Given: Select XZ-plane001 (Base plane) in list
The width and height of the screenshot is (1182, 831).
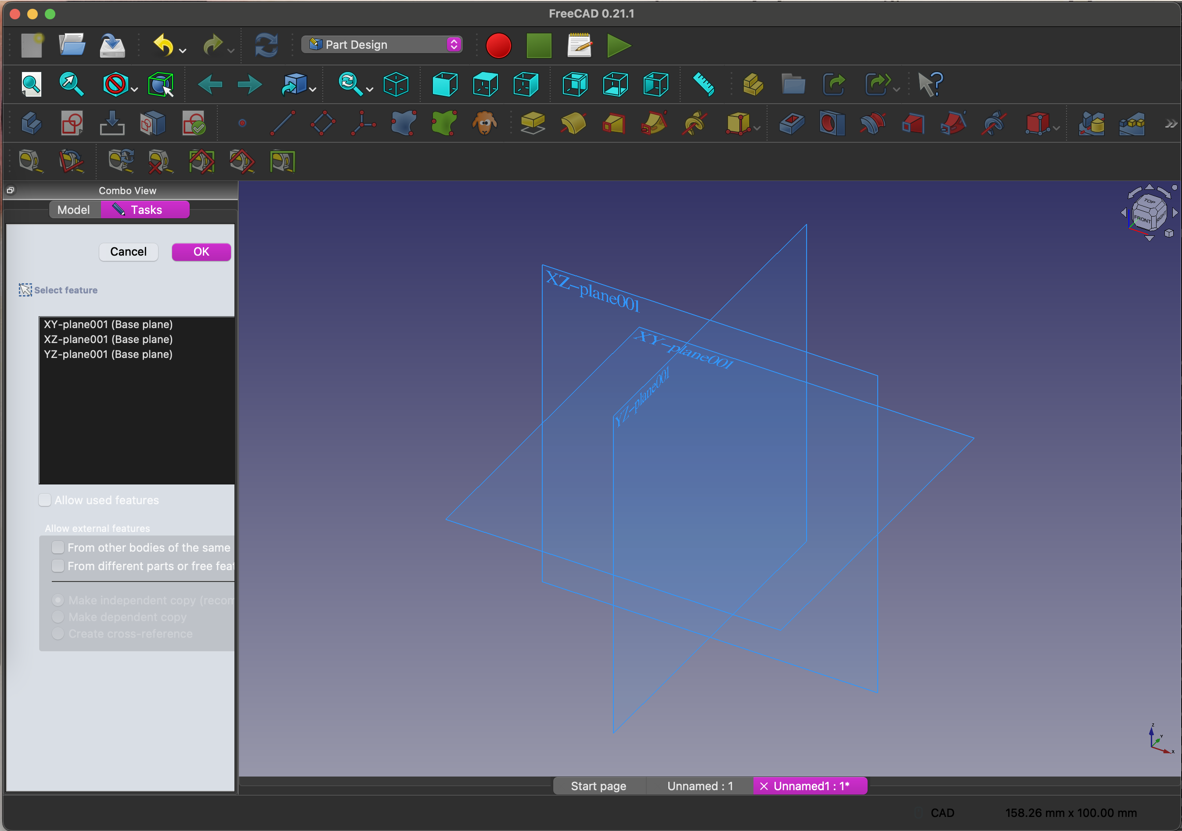Looking at the screenshot, I should pyautogui.click(x=137, y=340).
